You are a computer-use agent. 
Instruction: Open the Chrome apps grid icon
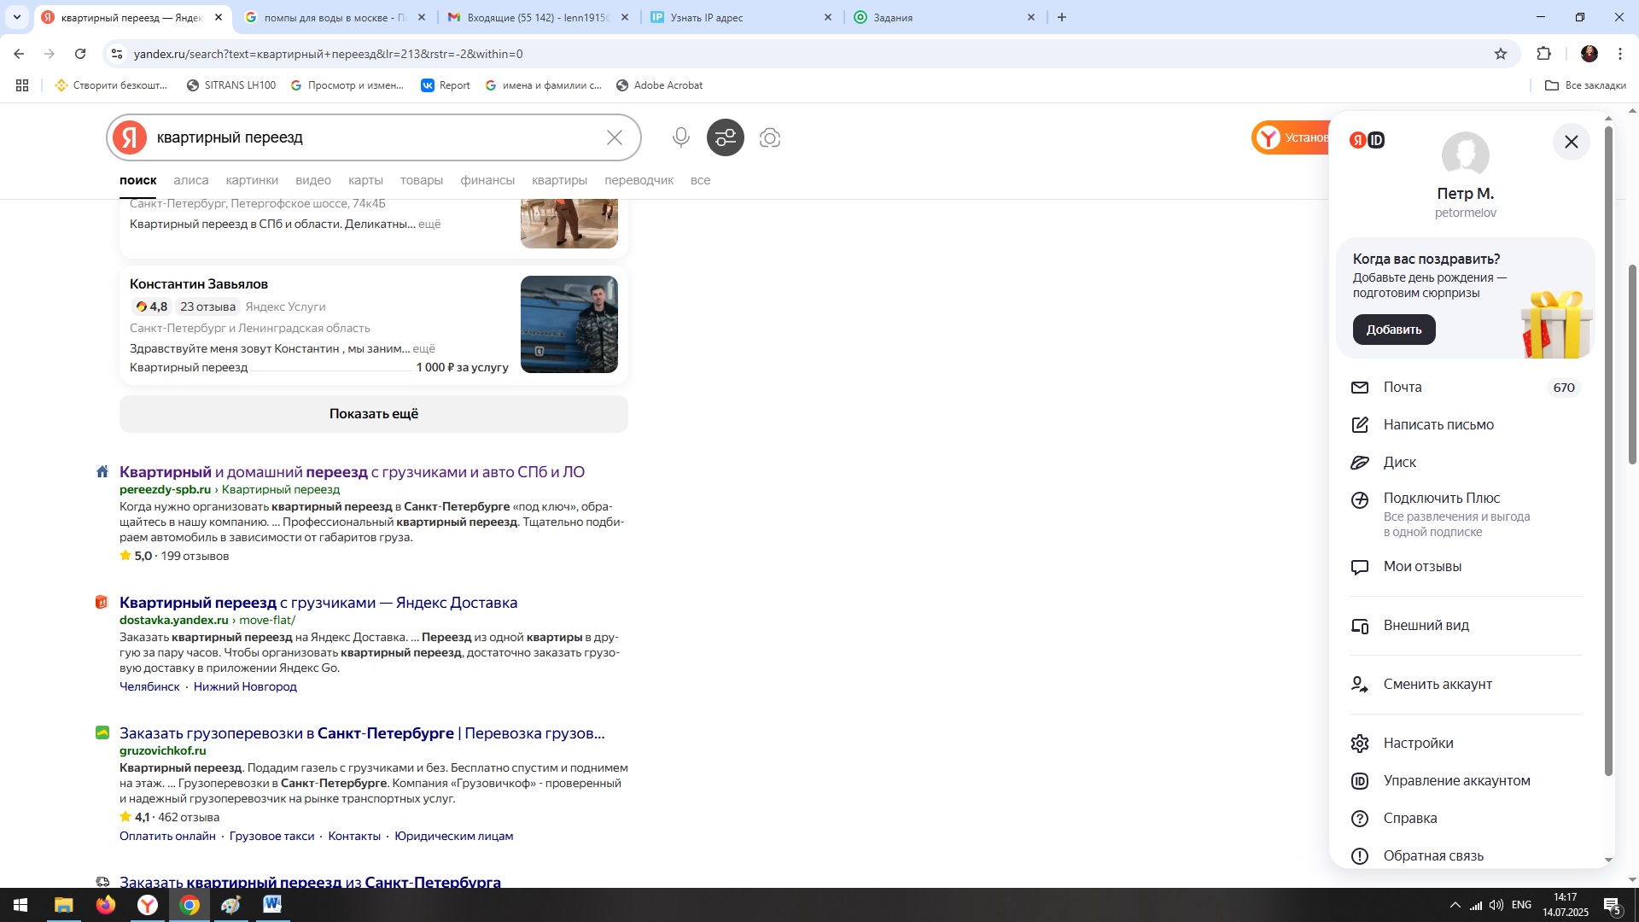22,85
